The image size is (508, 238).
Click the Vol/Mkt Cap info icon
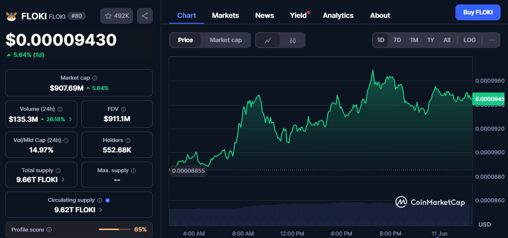66,141
